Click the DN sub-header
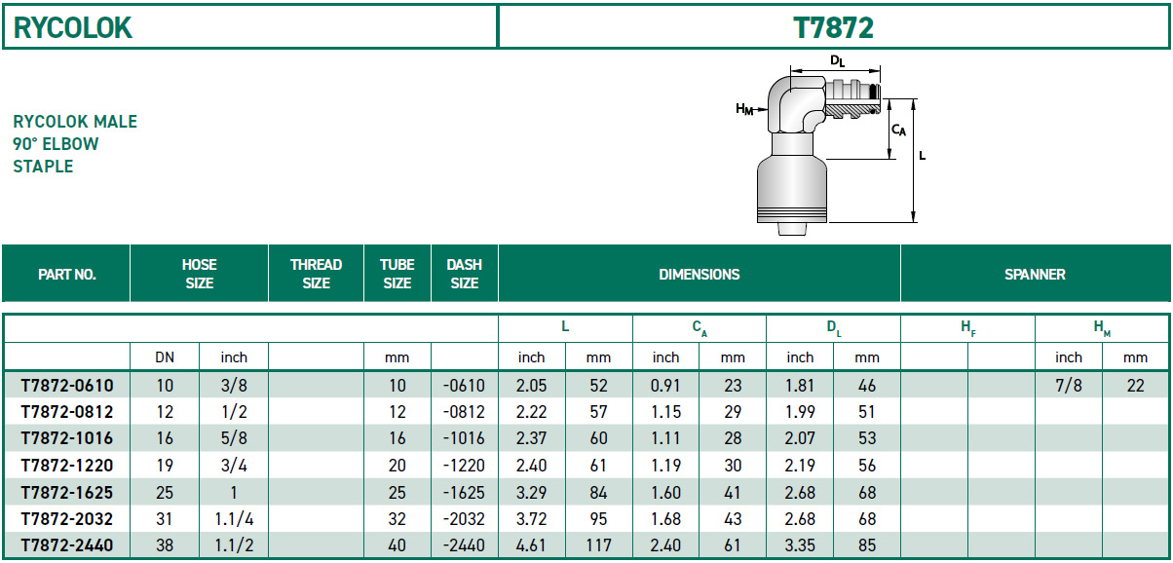 [x=165, y=358]
